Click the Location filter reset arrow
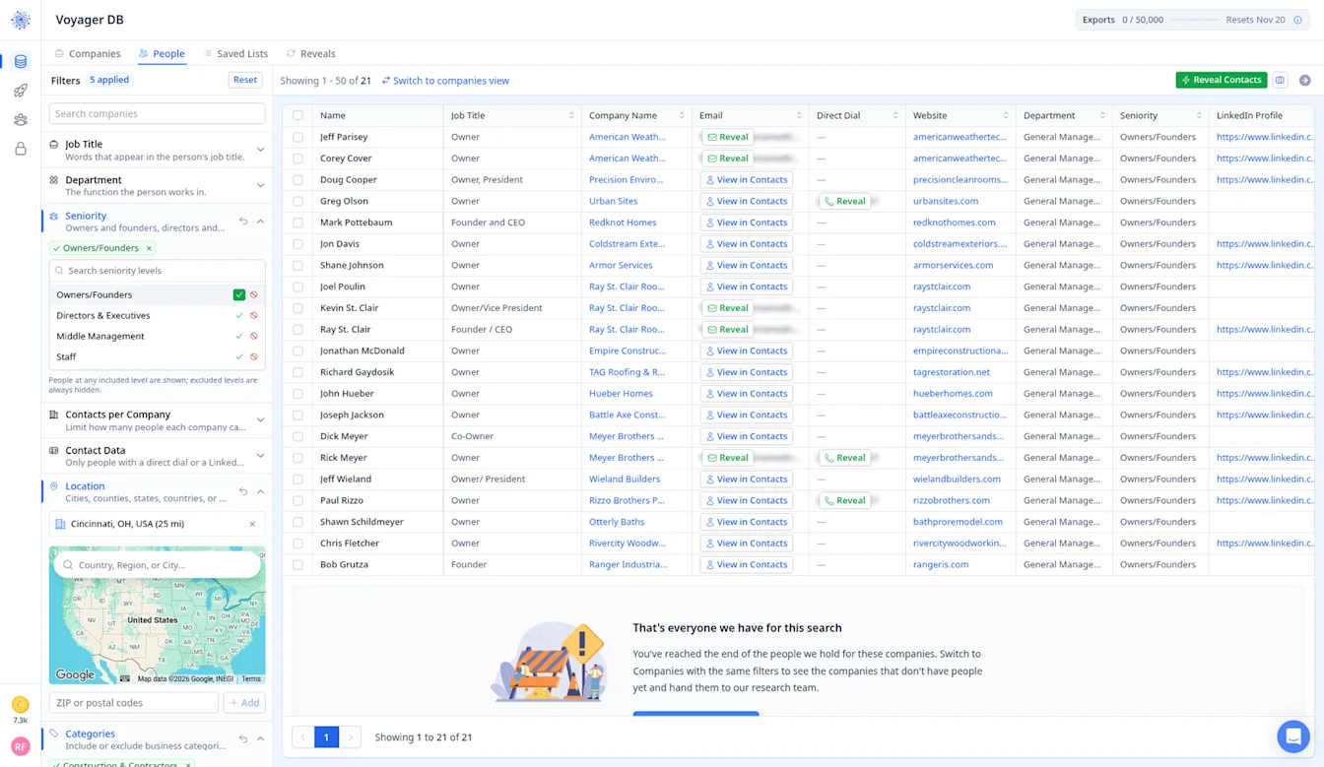1324x767 pixels. [x=243, y=491]
